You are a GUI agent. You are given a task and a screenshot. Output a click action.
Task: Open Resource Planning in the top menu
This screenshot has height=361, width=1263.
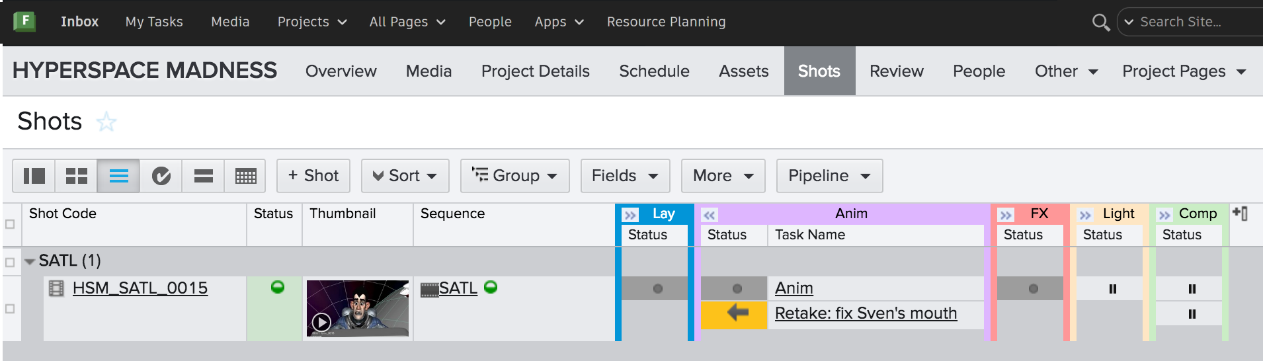coord(666,22)
